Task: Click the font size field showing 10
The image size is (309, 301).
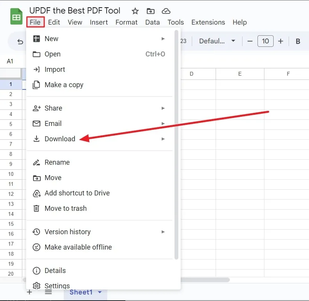Action: 266,41
